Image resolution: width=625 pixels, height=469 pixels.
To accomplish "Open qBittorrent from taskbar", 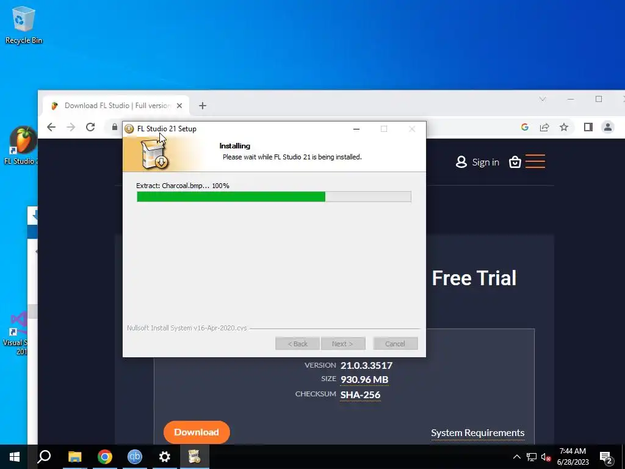I will (x=135, y=457).
